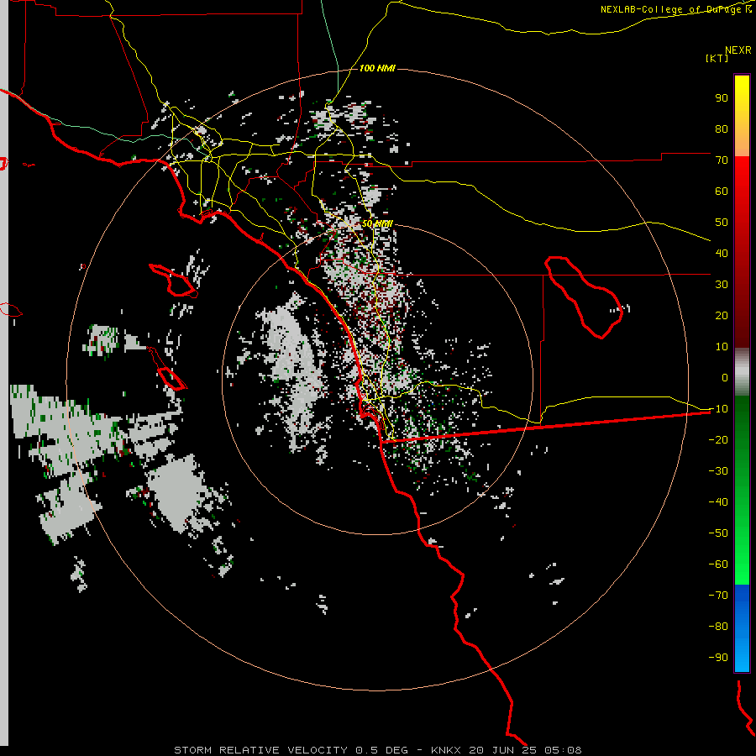This screenshot has height=756, width=756.
Task: Click the yellow top segment of the color bar
Action: (742, 116)
